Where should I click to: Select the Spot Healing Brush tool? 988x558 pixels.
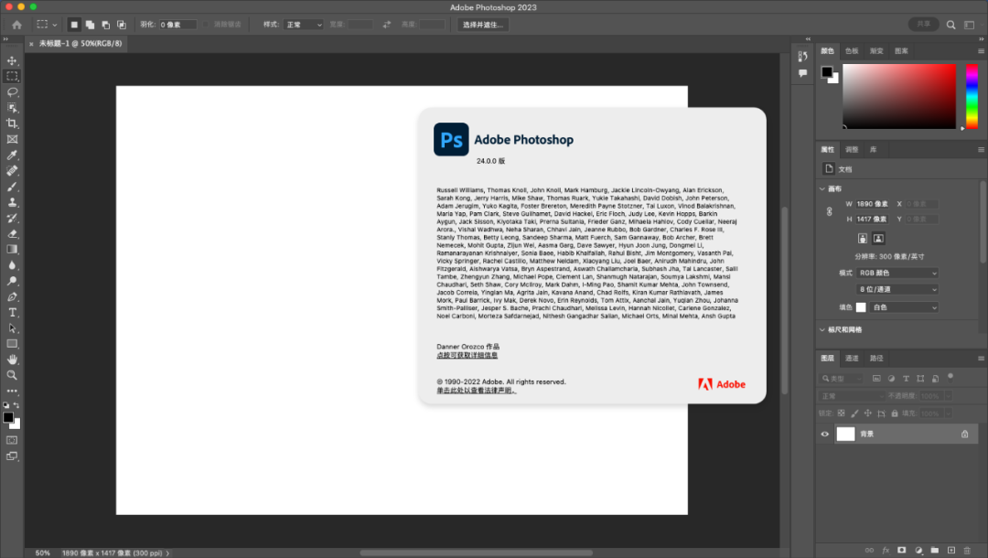[x=12, y=171]
